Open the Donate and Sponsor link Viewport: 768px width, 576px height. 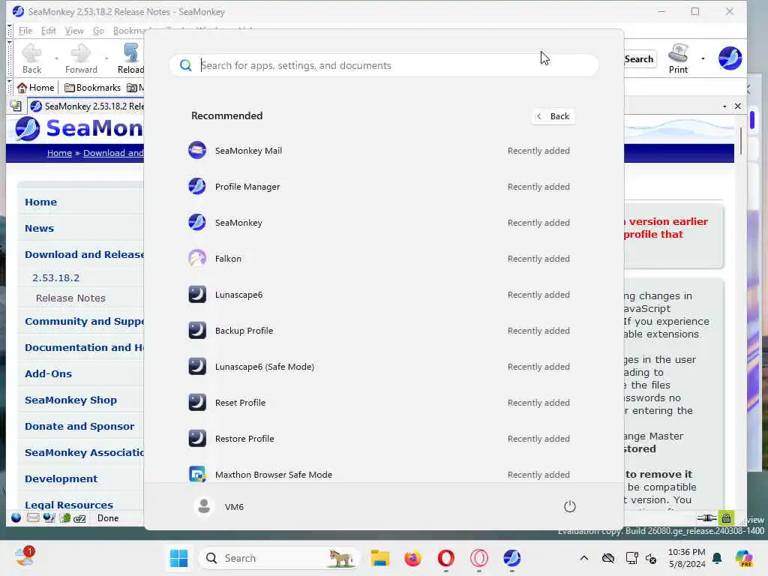coord(79,426)
